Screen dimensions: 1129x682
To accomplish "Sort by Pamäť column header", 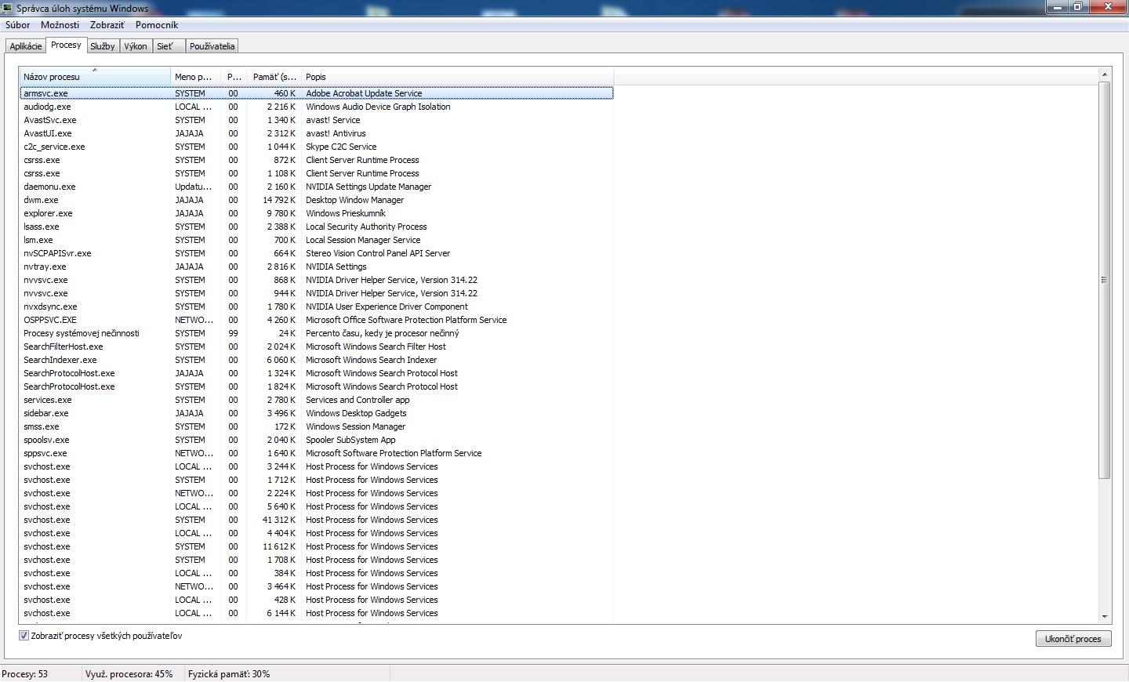I will click(x=274, y=77).
